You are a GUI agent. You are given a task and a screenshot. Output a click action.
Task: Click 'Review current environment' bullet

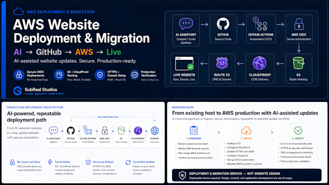(x=193, y=144)
